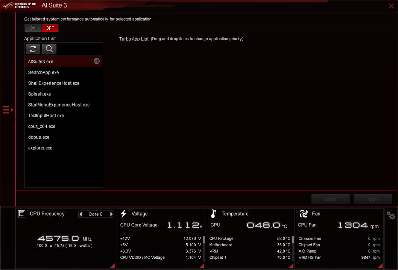The width and height of the screenshot is (398, 270).
Task: Select explorer.exe in the Application List
Action: (x=64, y=148)
